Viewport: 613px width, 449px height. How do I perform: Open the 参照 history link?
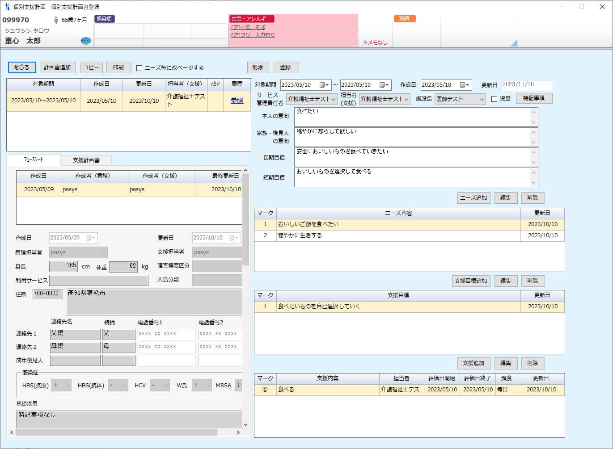[237, 101]
